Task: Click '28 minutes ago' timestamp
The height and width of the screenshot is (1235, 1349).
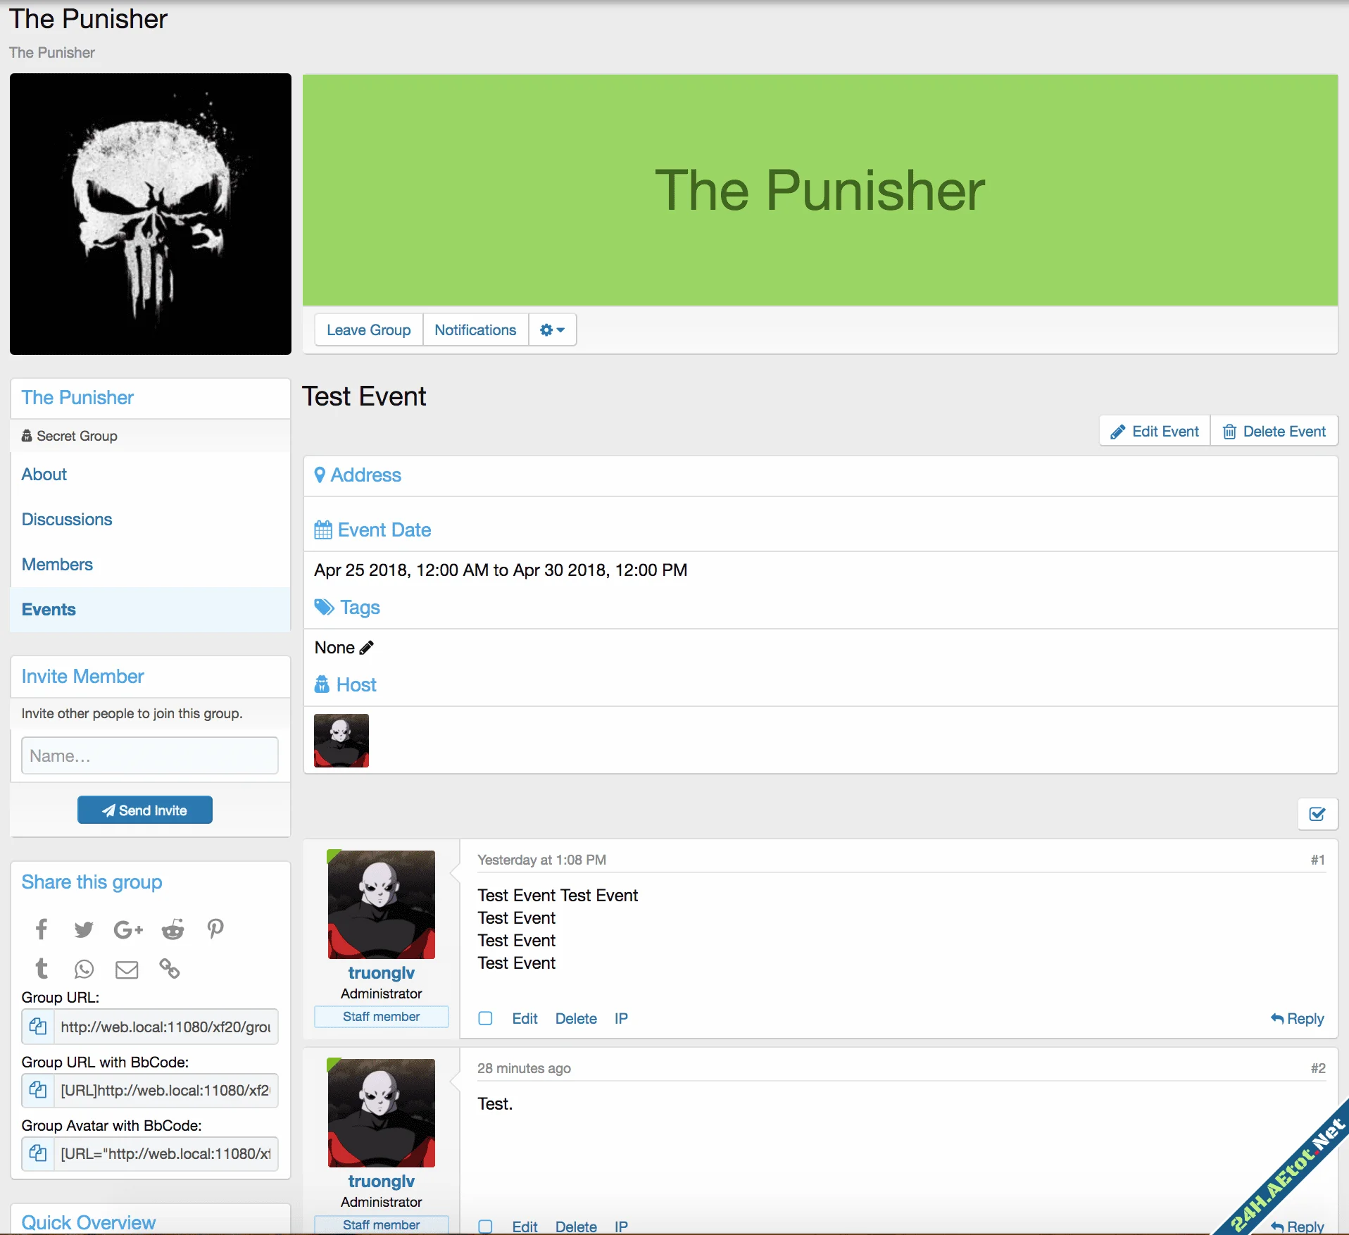Action: (x=524, y=1068)
